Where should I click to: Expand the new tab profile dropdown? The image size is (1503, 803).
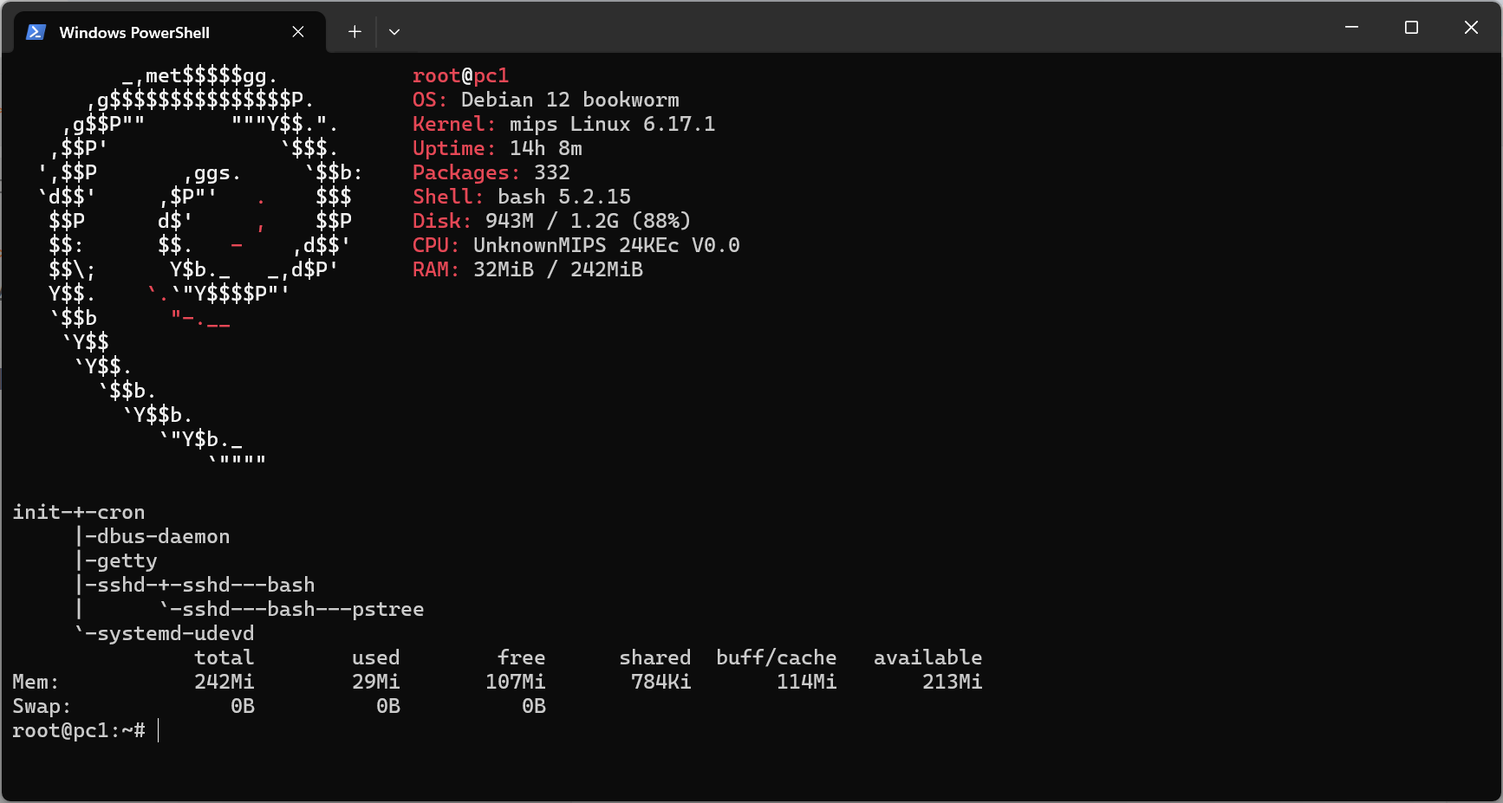[394, 32]
